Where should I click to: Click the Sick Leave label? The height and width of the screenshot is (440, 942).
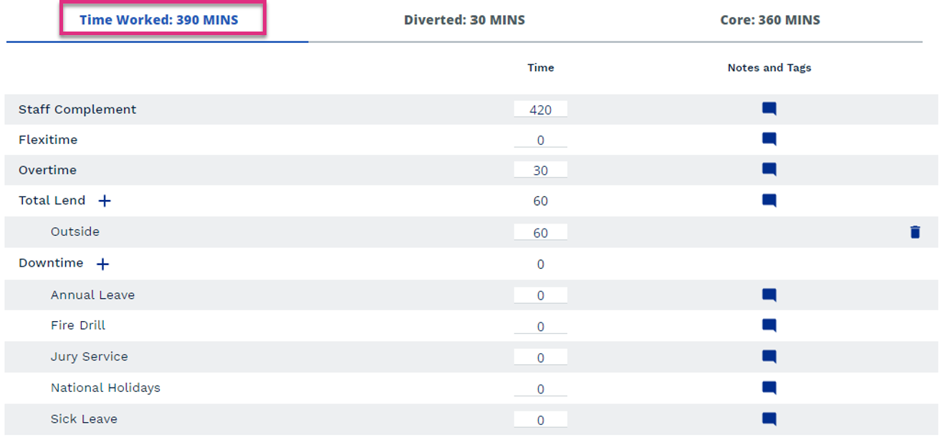84,419
